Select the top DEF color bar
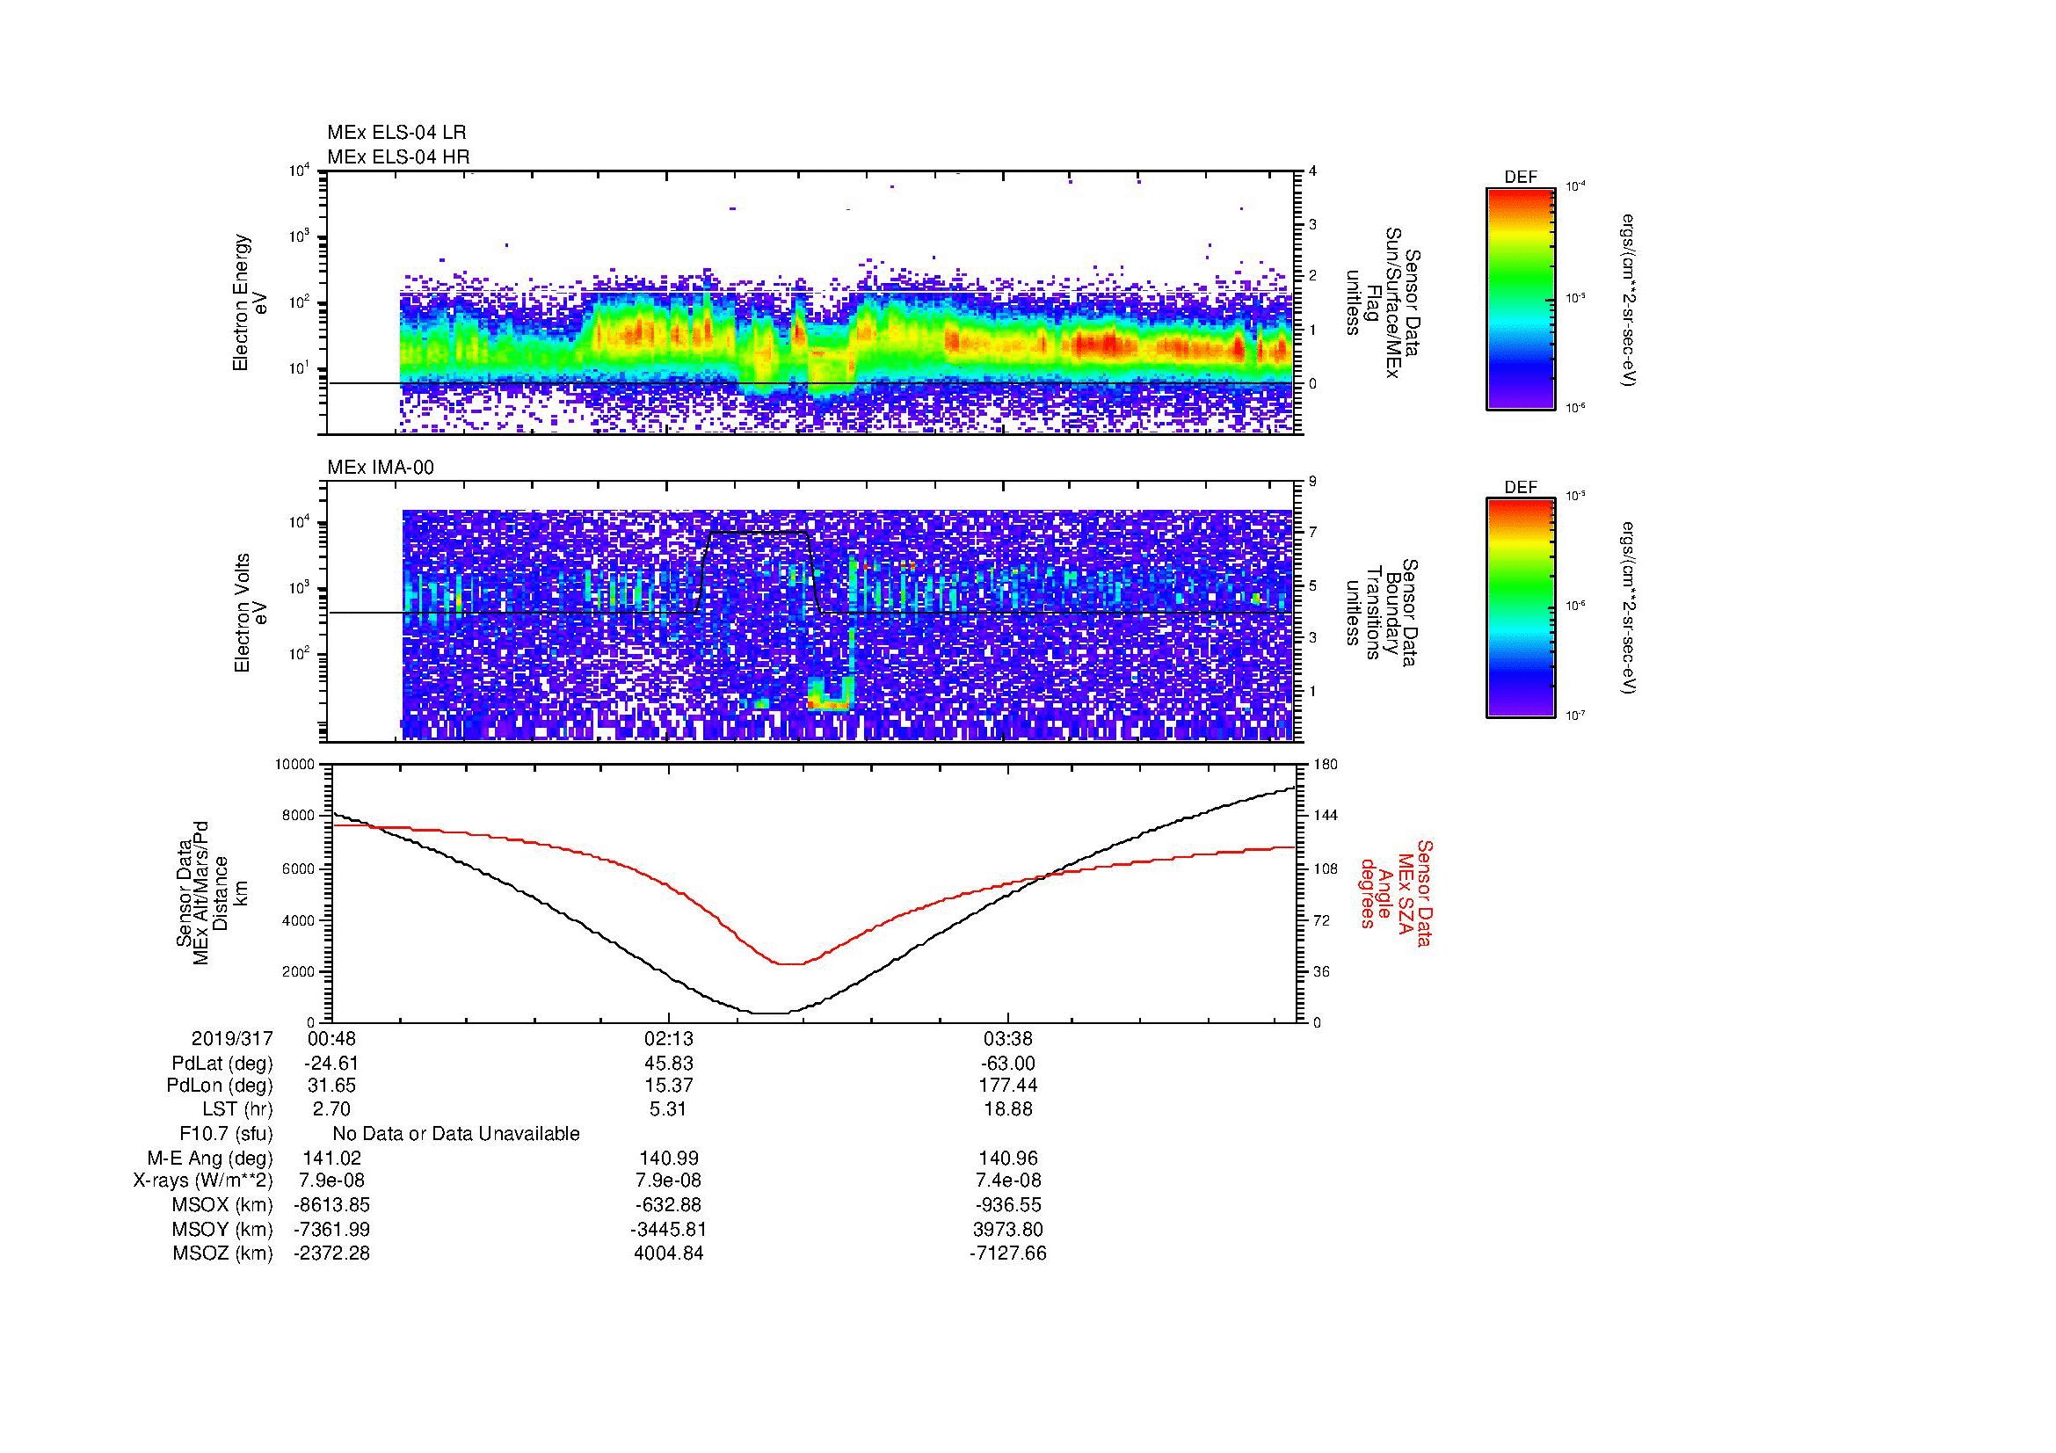 (x=1520, y=298)
